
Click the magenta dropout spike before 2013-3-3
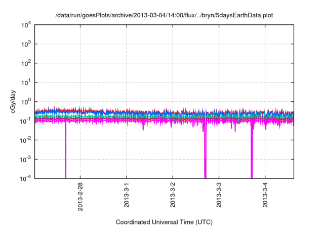205,150
